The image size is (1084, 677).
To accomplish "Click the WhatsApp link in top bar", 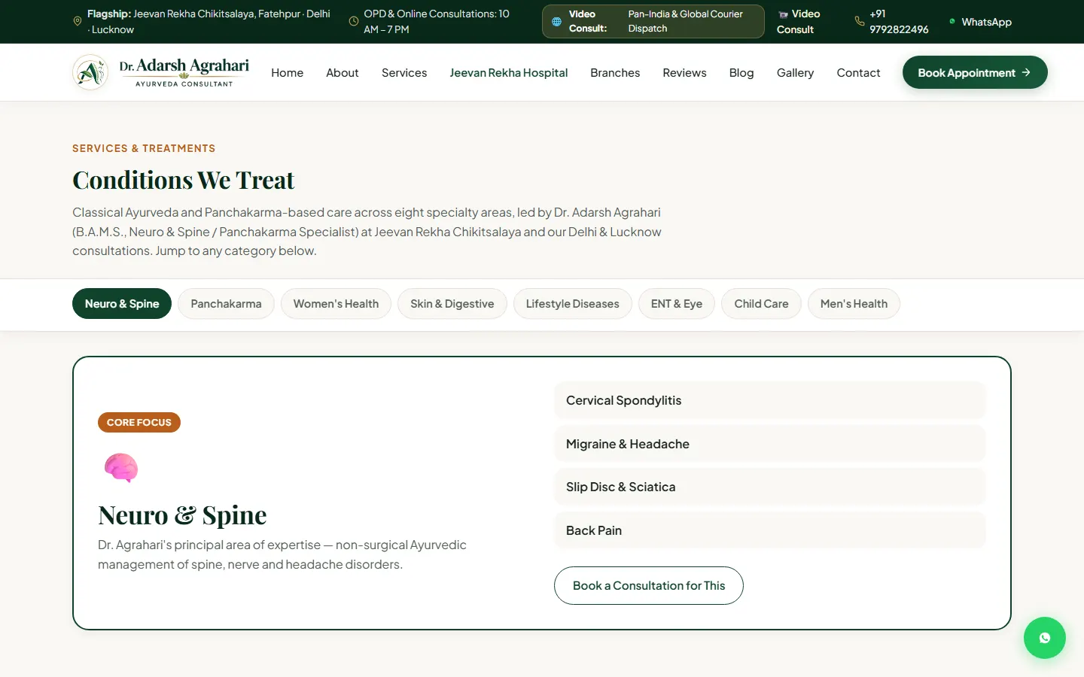I will point(986,22).
